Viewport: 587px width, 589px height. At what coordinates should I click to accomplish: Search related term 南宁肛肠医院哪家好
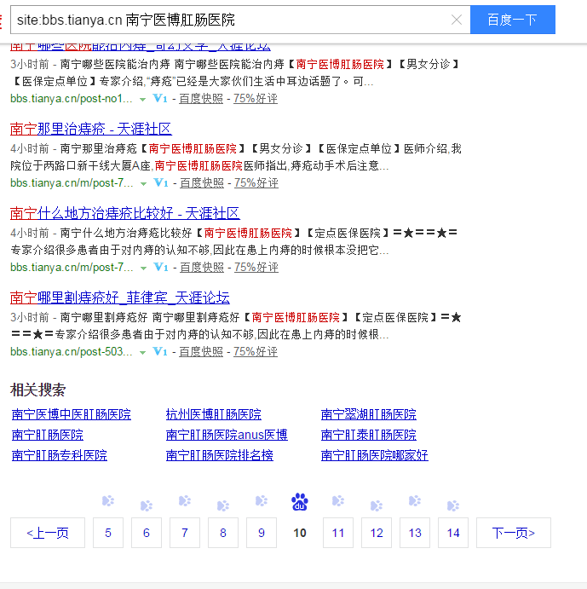tap(374, 455)
